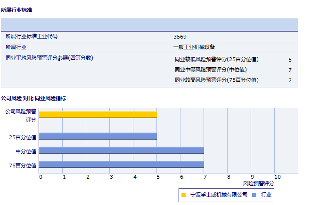Click the 一般工业机械设备 industry value
Image resolution: width=311 pixels, height=205 pixels.
(x=194, y=47)
